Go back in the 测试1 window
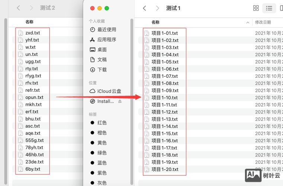This screenshot has height=186, width=283. click(x=144, y=8)
